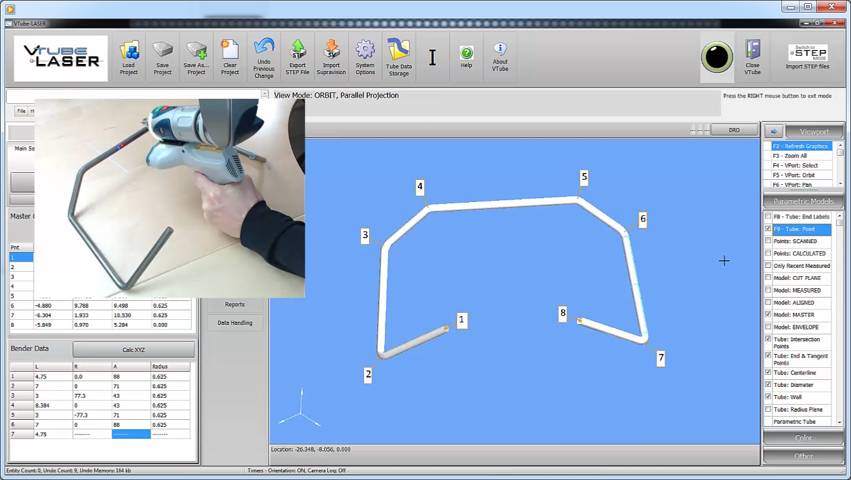851x480 pixels.
Task: Undo the previous change
Action: tap(264, 57)
